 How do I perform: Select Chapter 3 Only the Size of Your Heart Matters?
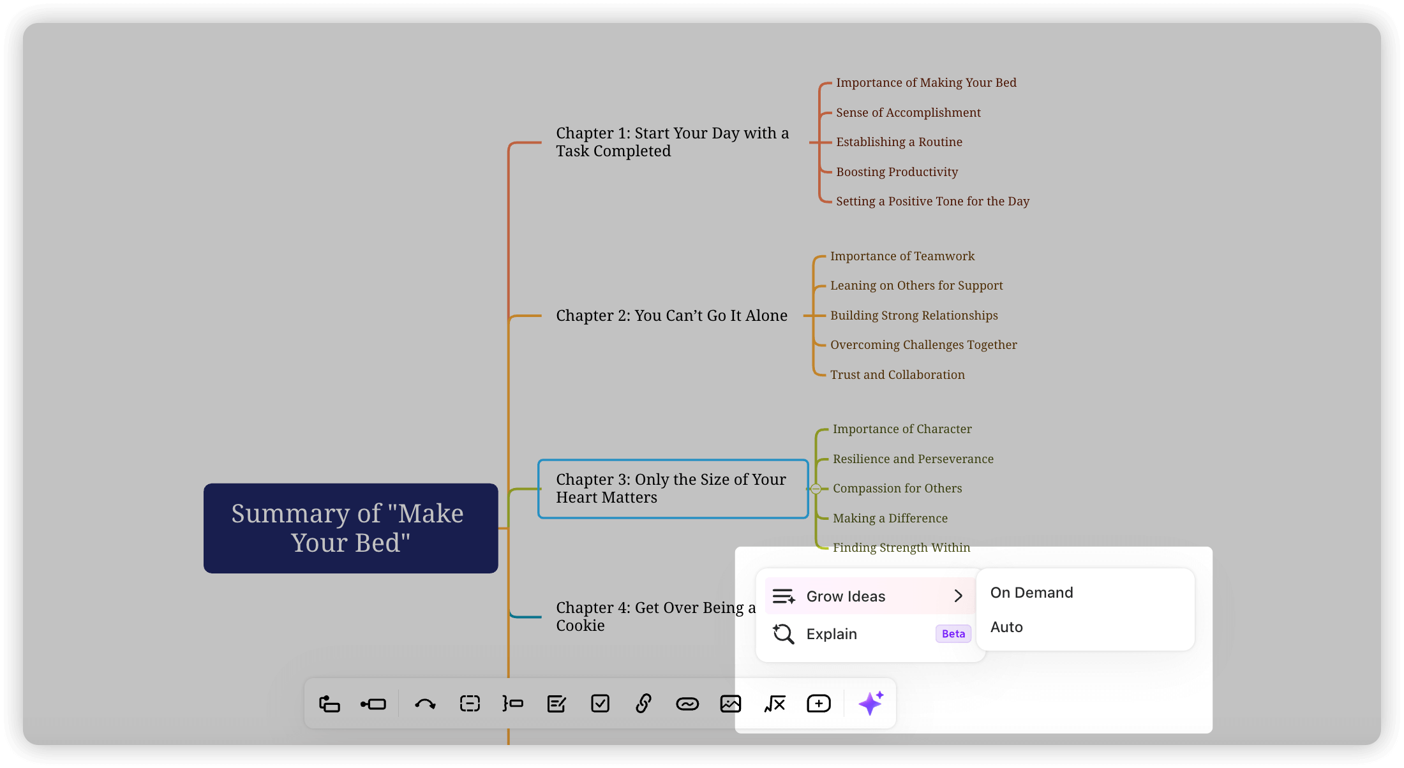pos(672,489)
